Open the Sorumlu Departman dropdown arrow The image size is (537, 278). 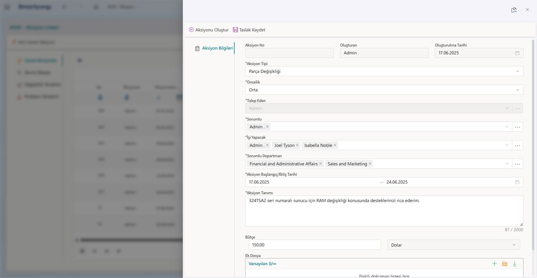(507, 164)
